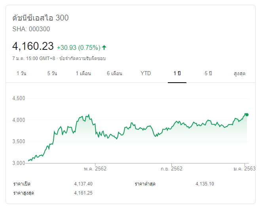Click the opening price value 4,137.40

click(x=83, y=184)
